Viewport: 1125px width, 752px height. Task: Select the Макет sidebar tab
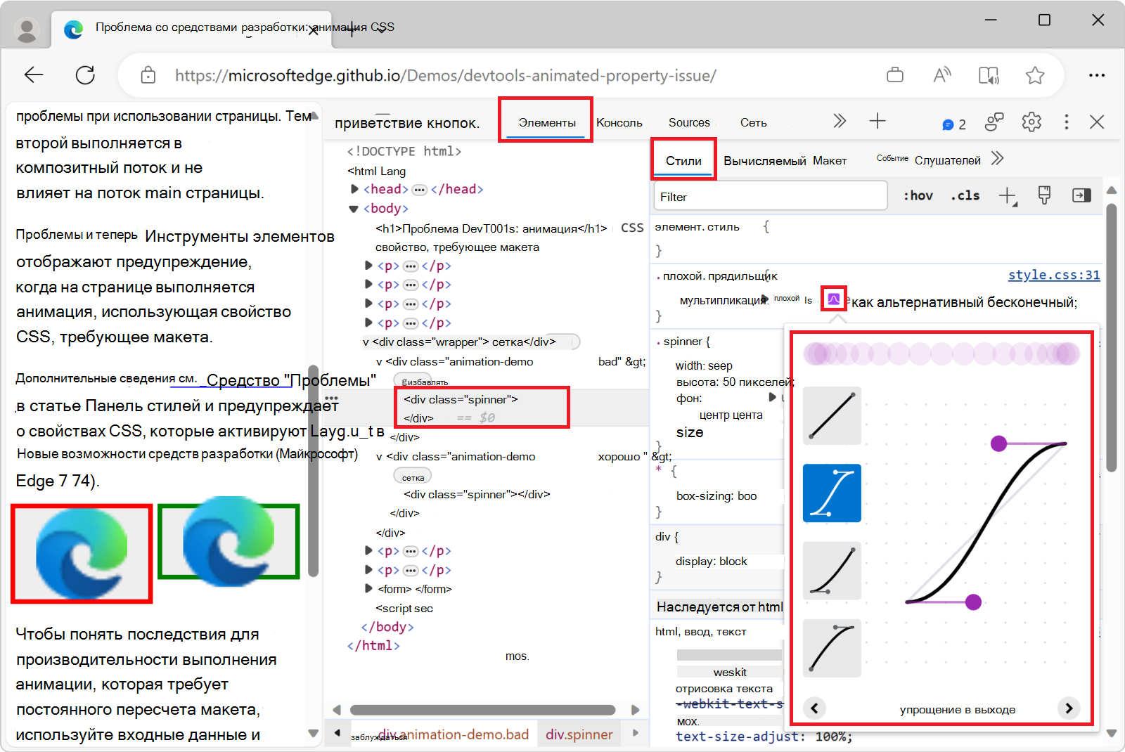pos(830,160)
